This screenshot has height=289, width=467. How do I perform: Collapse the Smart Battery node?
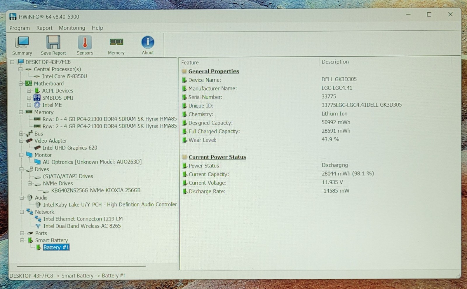click(x=22, y=240)
